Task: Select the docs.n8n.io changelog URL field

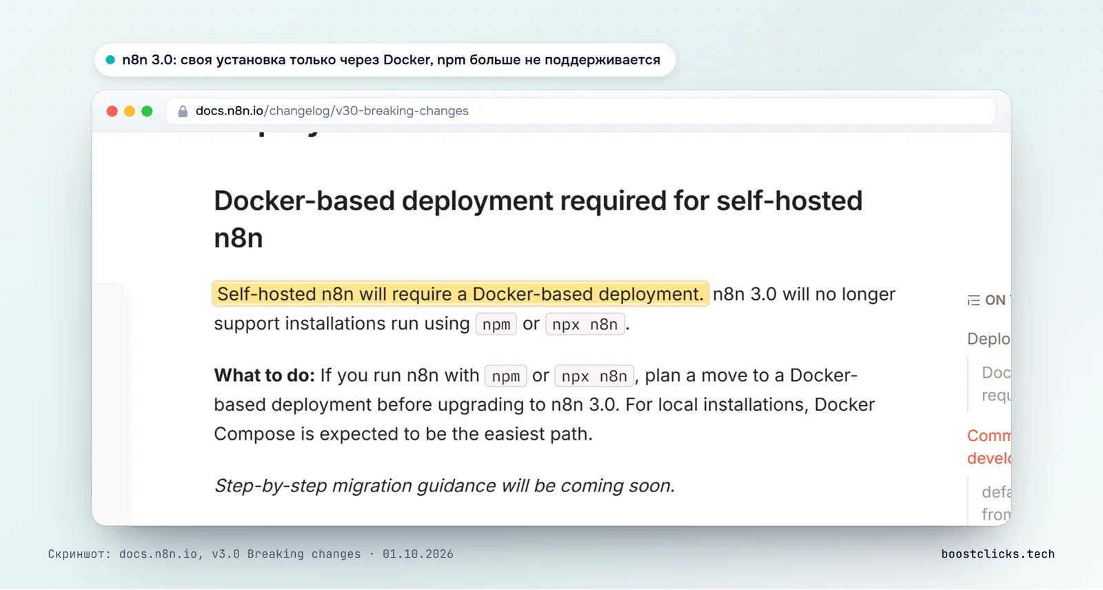Action: (x=580, y=111)
